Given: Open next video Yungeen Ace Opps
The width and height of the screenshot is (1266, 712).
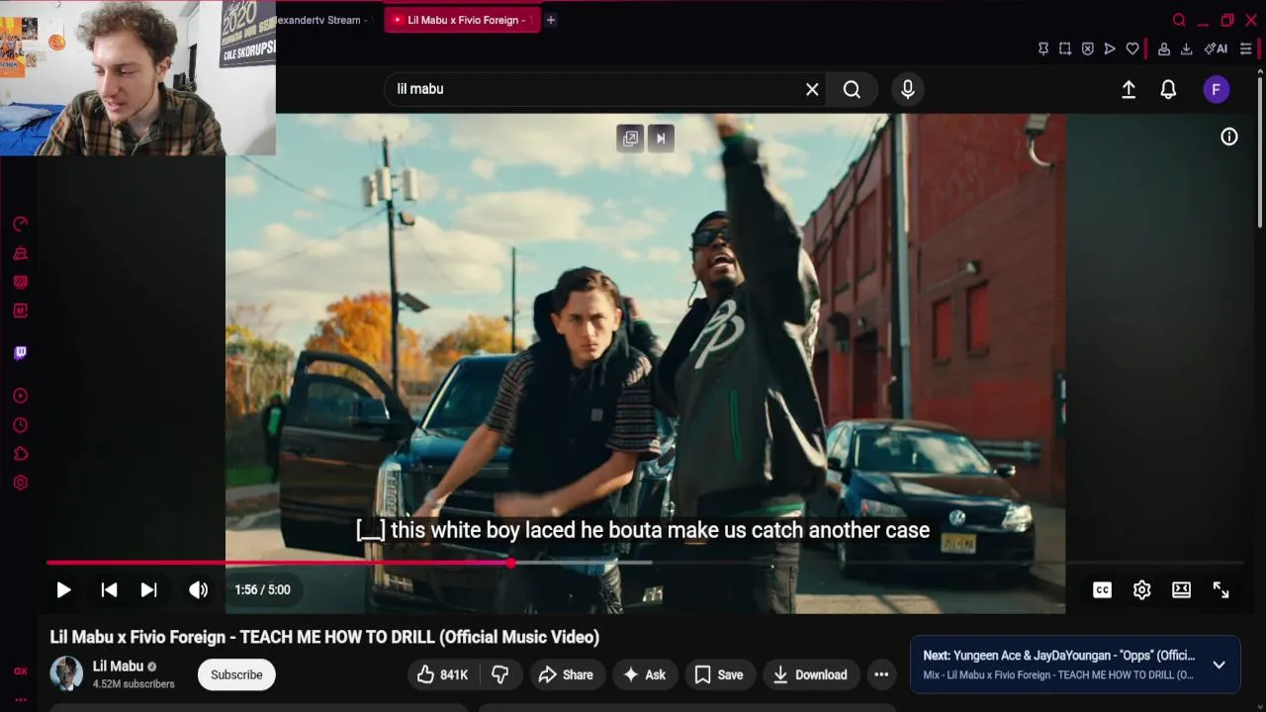Looking at the screenshot, I should [x=1058, y=656].
